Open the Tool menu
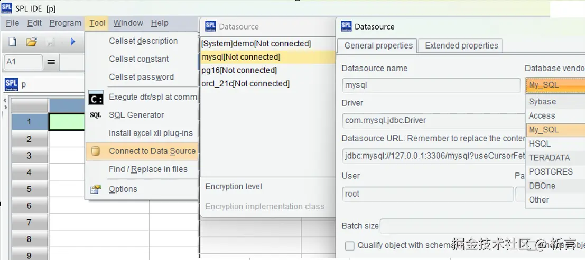Image resolution: width=585 pixels, height=260 pixels. (x=97, y=23)
